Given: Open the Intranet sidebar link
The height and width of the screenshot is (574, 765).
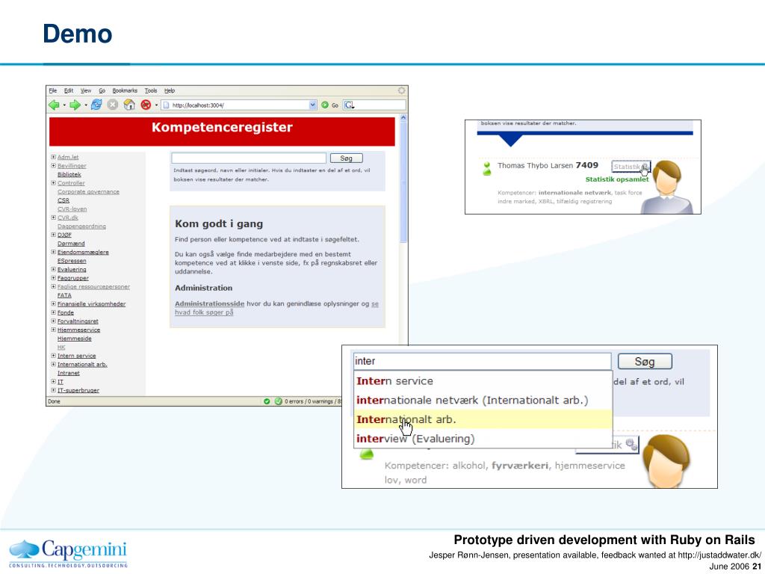Looking at the screenshot, I should (x=68, y=373).
